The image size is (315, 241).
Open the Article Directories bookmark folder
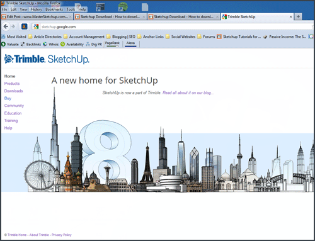pyautogui.click(x=45, y=36)
